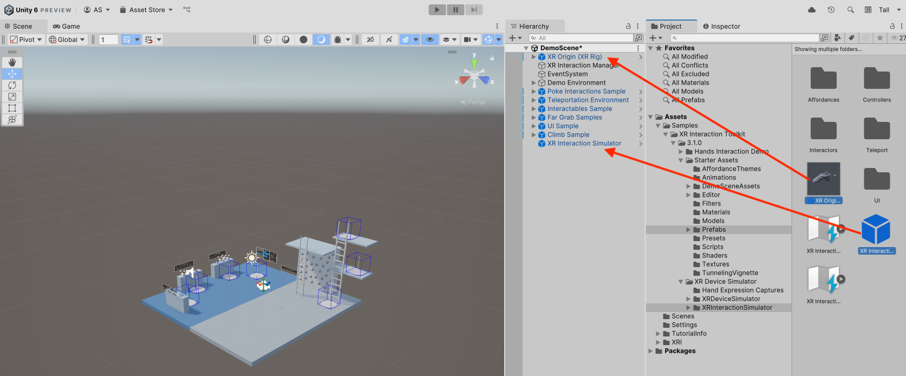Toggle scene visibility eye icon
Viewport: 906px width, 376px height.
(x=430, y=40)
